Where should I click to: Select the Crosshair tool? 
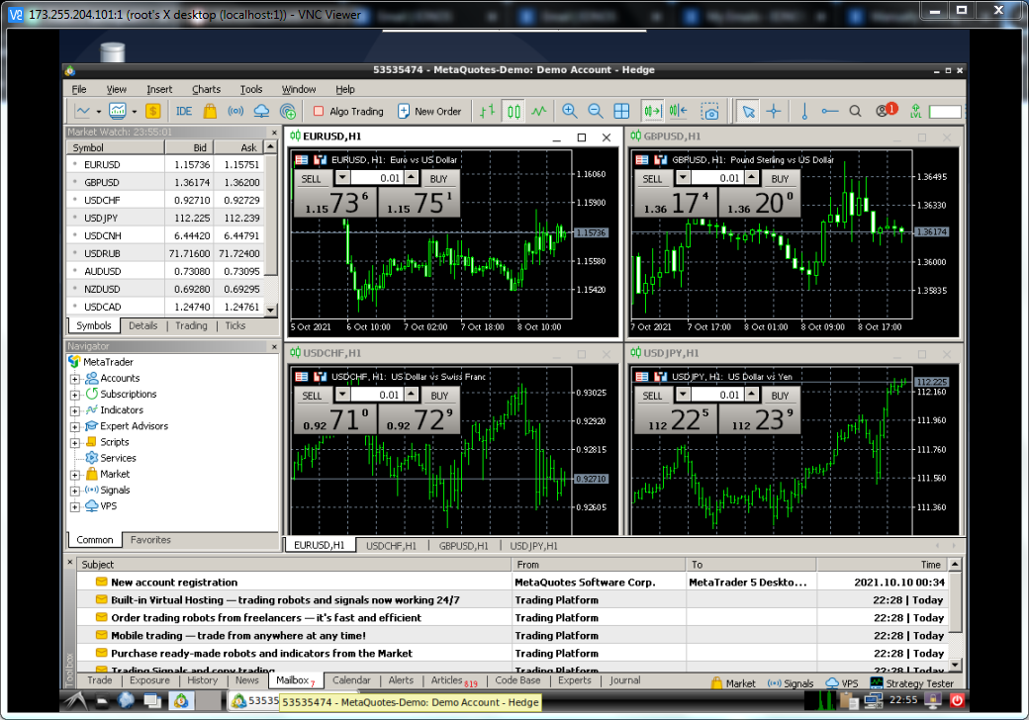pyautogui.click(x=774, y=112)
